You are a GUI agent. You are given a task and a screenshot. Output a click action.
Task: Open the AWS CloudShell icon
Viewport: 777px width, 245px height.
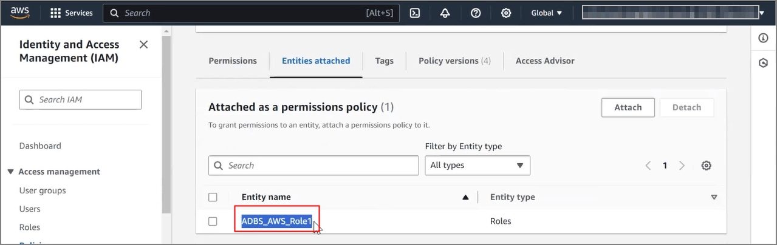point(415,13)
